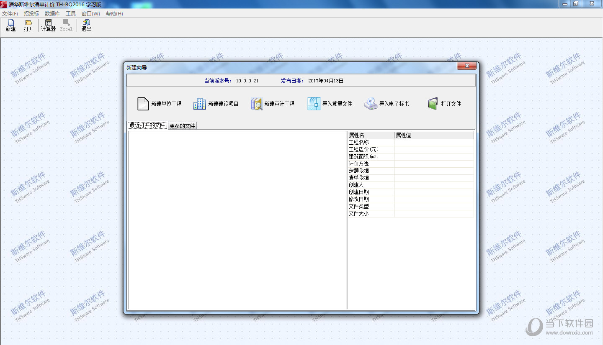Select the 修改日期 property row

pos(411,199)
